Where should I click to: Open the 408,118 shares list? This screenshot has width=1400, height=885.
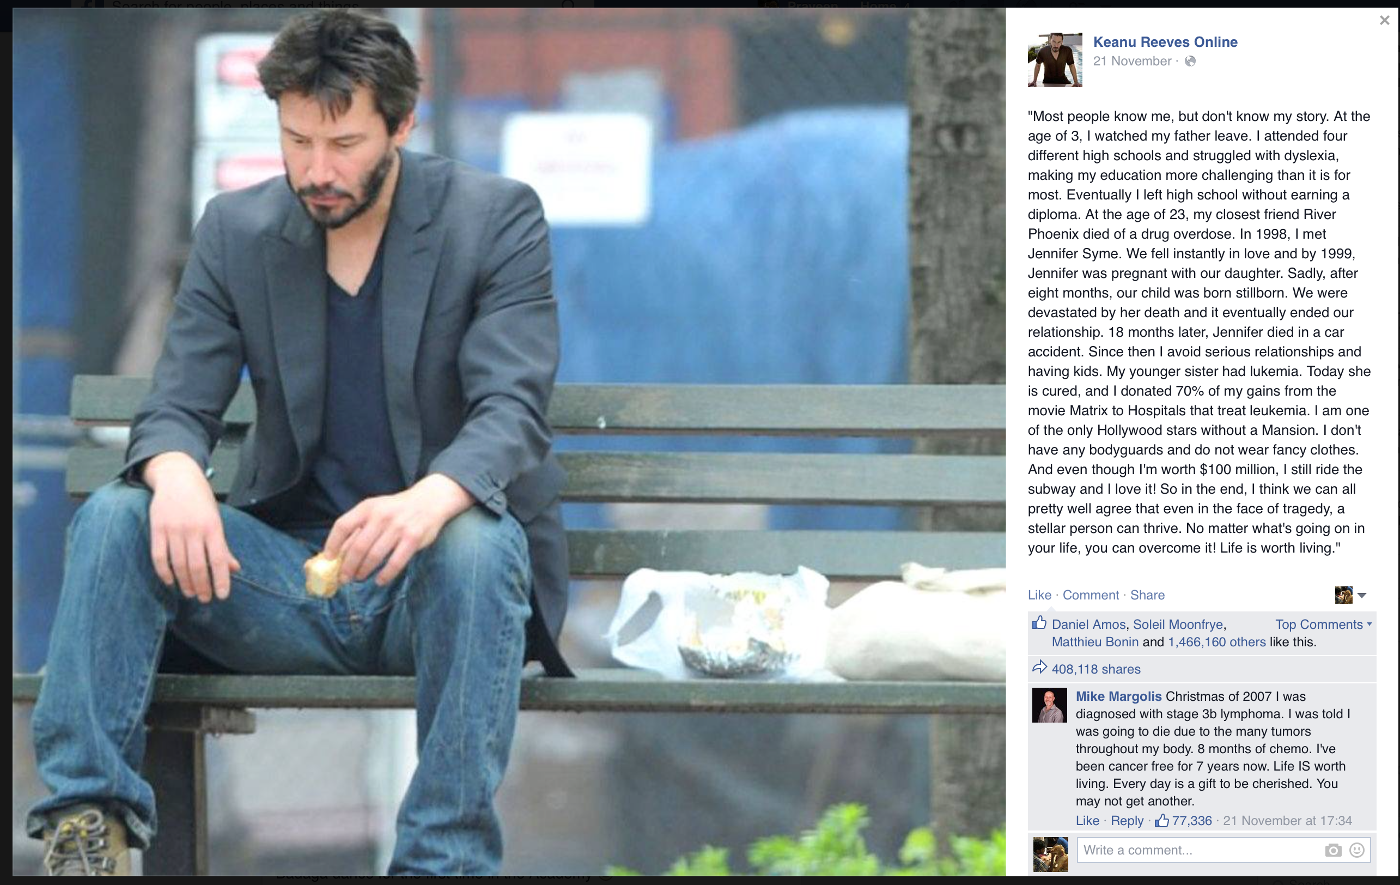point(1096,669)
